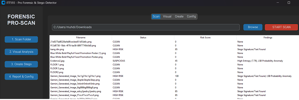
Task: Select Blue White Bold Playful Food Promotion Poster.png
Action: click(174, 57)
